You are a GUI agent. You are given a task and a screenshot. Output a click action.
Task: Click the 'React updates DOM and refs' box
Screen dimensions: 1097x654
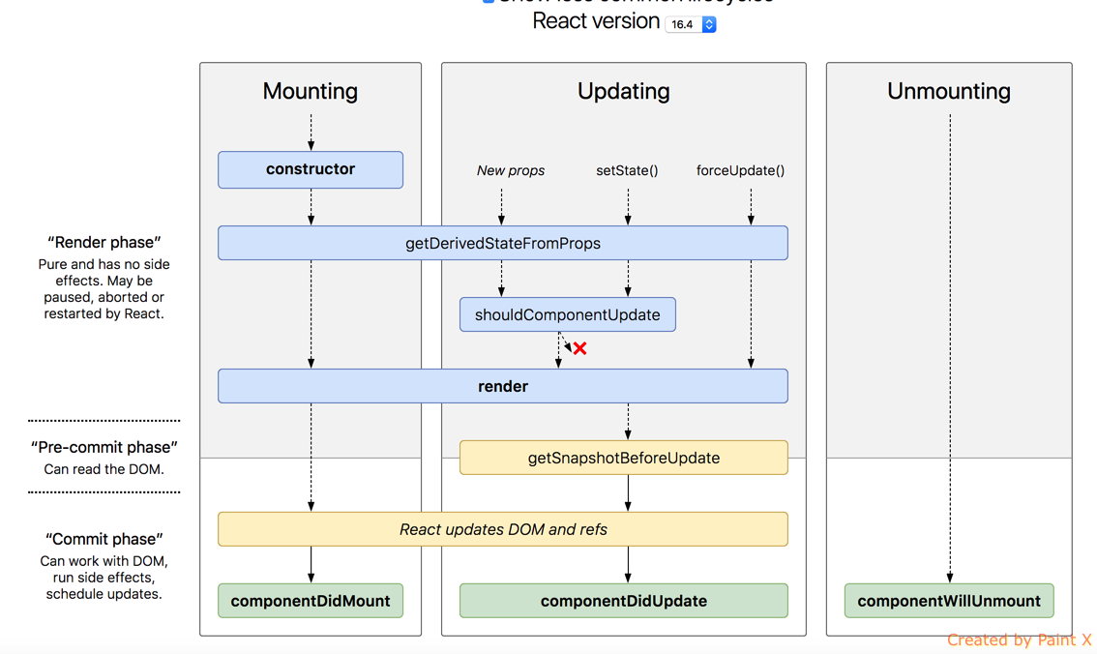point(503,529)
